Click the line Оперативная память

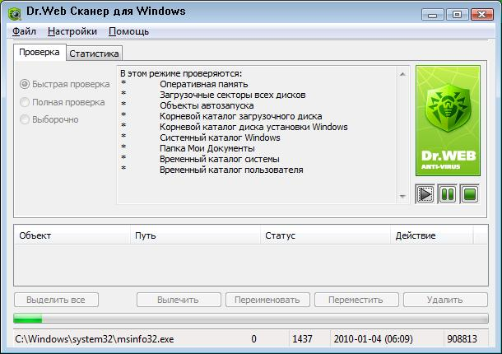204,84
